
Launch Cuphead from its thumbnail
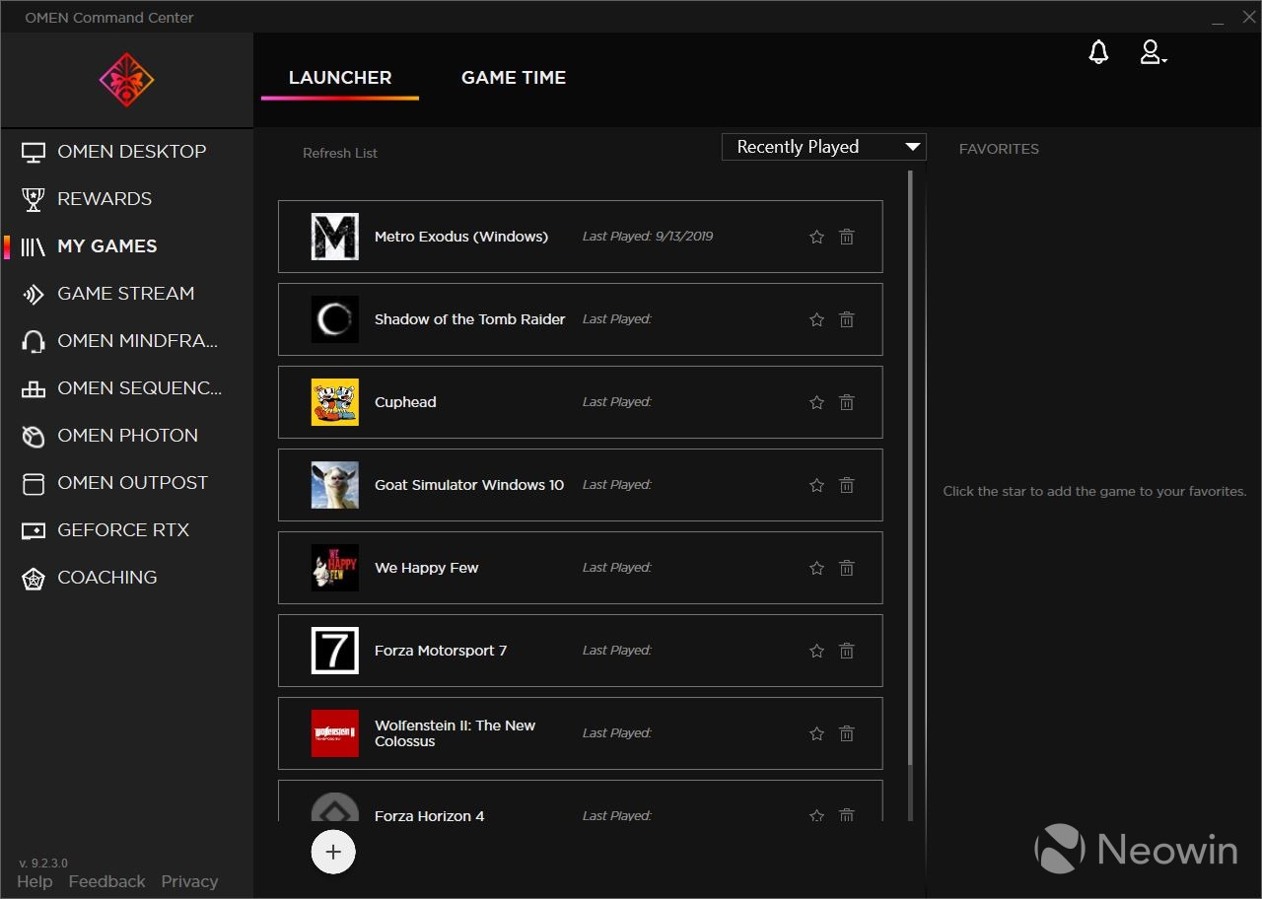[335, 402]
